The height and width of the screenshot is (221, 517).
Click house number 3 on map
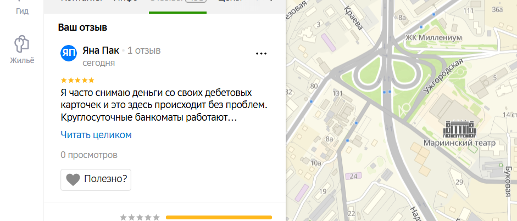319,24
